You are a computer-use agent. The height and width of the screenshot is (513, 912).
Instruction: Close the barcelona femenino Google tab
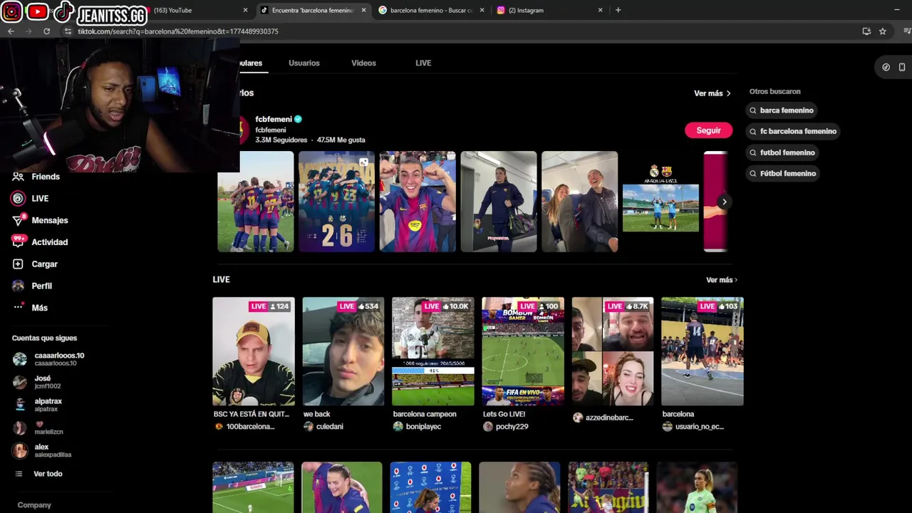(x=482, y=10)
